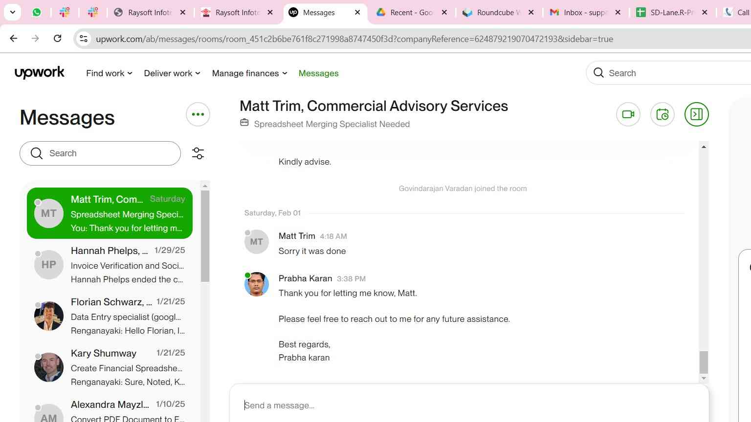Select the URL in the address bar
This screenshot has height=422, width=751.
[x=354, y=39]
